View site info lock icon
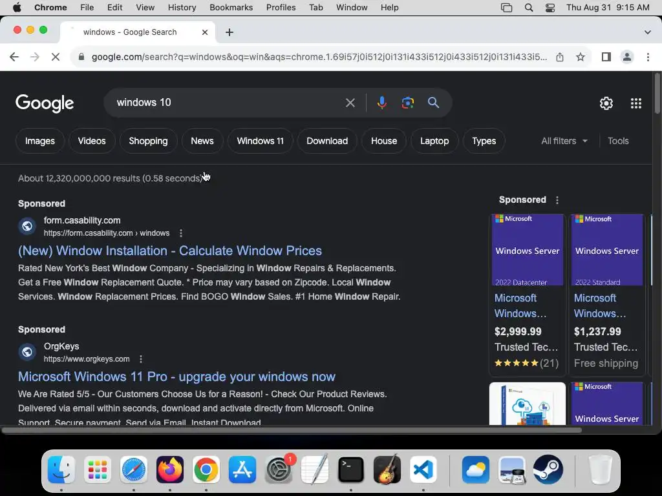Viewport: 662px width, 496px height. tap(81, 57)
